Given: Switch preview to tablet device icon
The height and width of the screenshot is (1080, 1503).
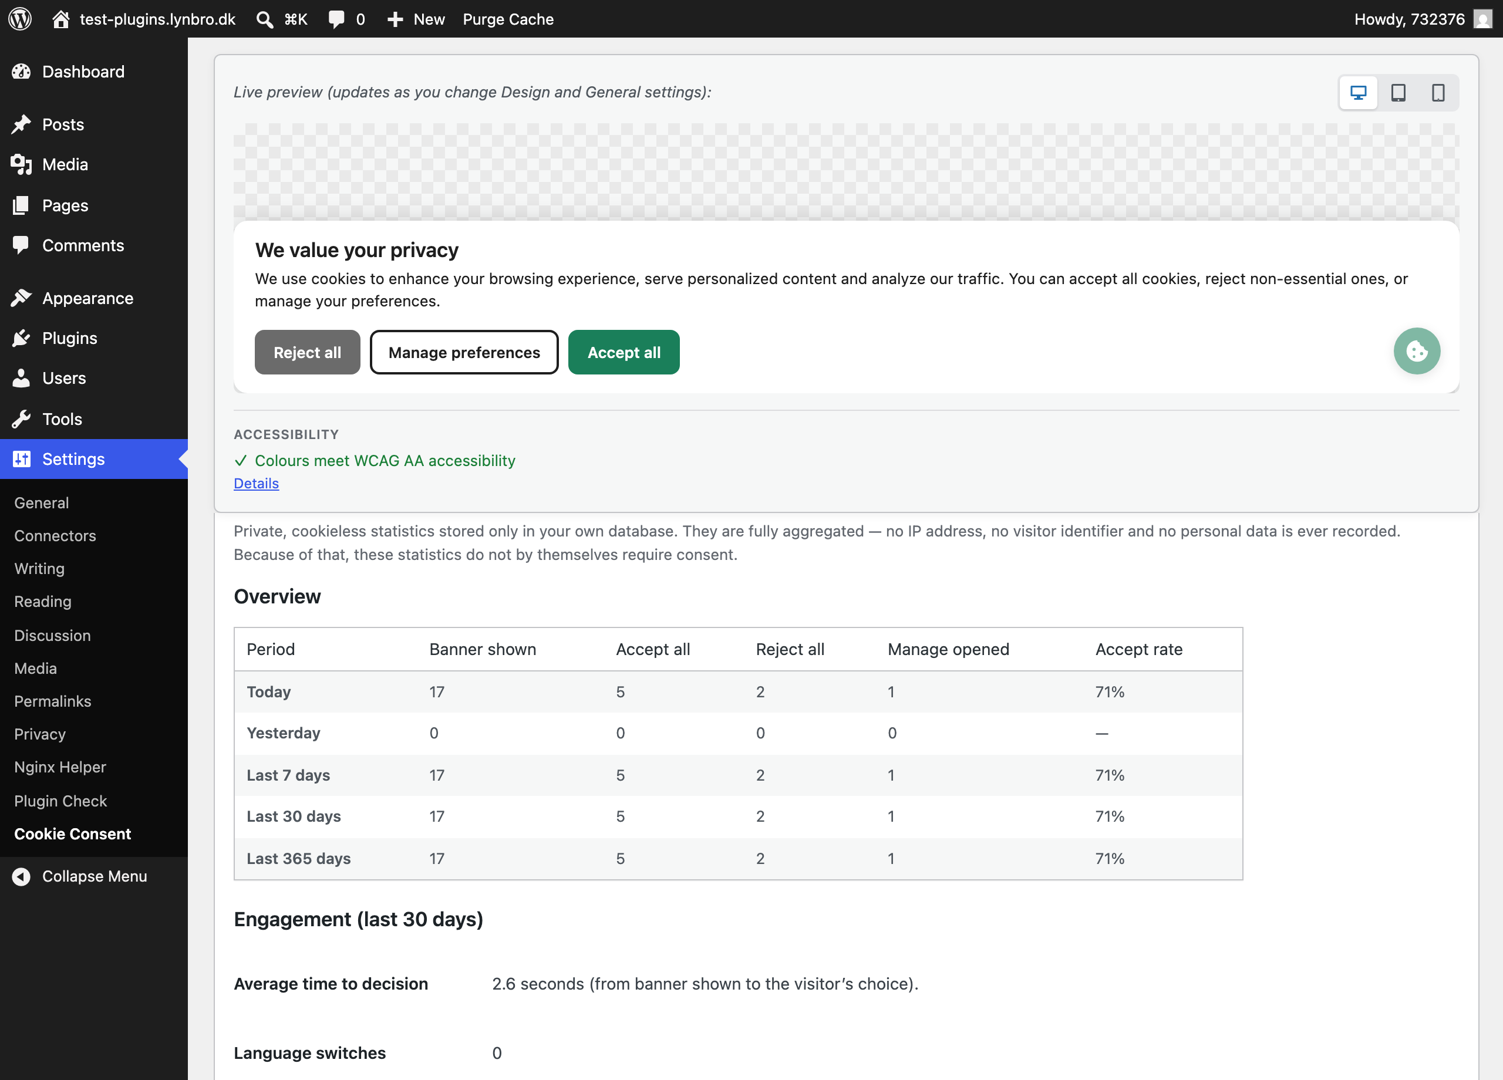Looking at the screenshot, I should pos(1398,93).
